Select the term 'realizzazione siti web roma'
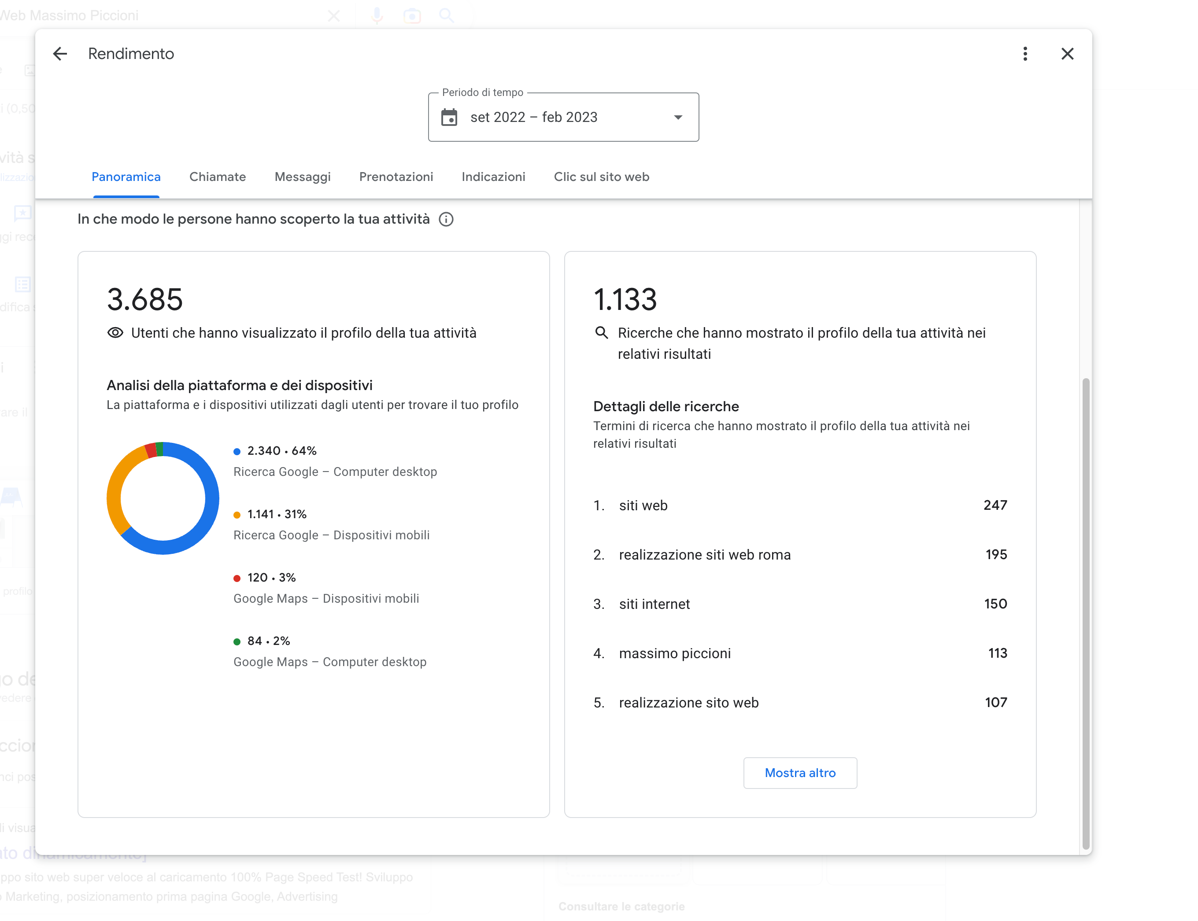Image resolution: width=1198 pixels, height=921 pixels. 705,555
